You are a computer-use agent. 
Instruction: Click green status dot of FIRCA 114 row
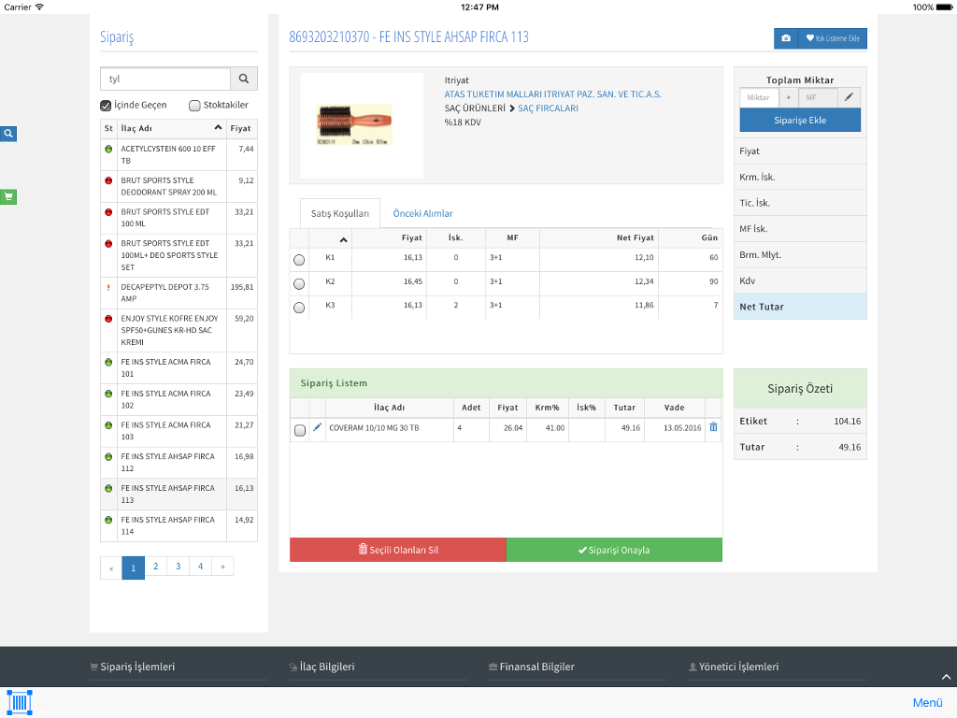(x=108, y=520)
